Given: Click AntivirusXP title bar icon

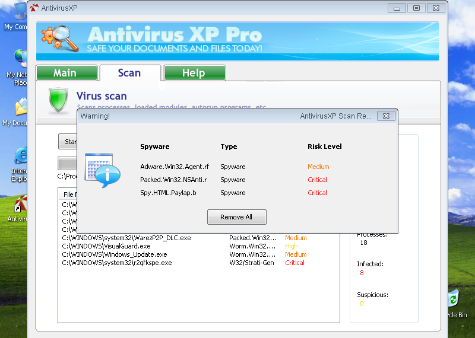Looking at the screenshot, I should (34, 8).
